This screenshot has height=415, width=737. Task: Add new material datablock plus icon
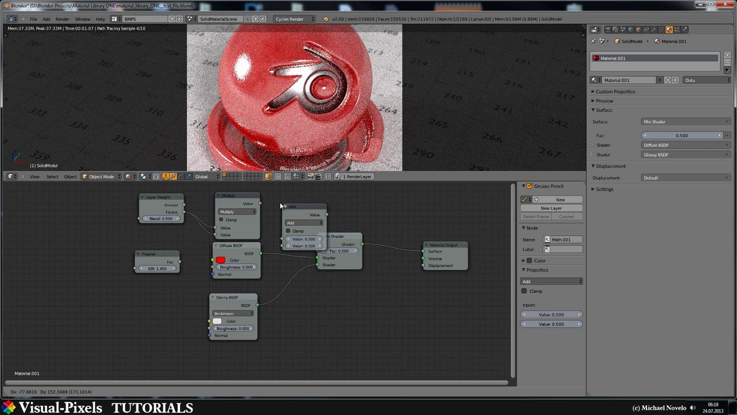pos(668,80)
